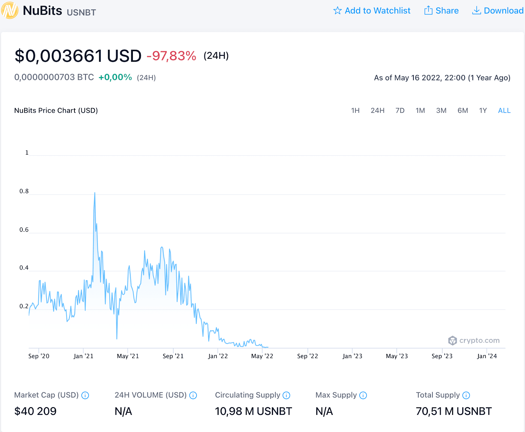Click the As of May 16 2022 timestamp
This screenshot has height=432, width=525.
(x=442, y=78)
